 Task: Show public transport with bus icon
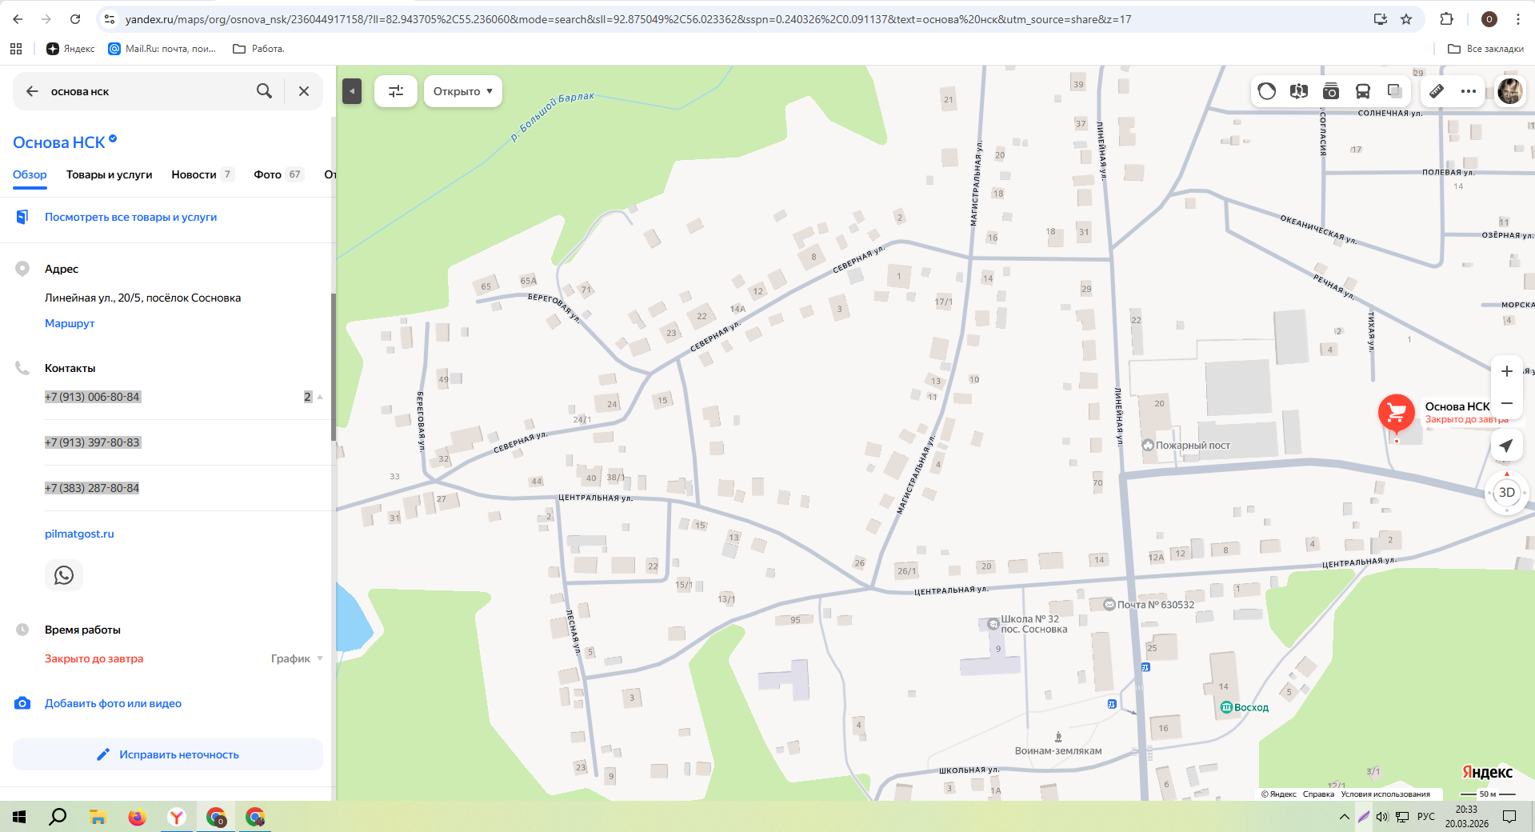1363,91
